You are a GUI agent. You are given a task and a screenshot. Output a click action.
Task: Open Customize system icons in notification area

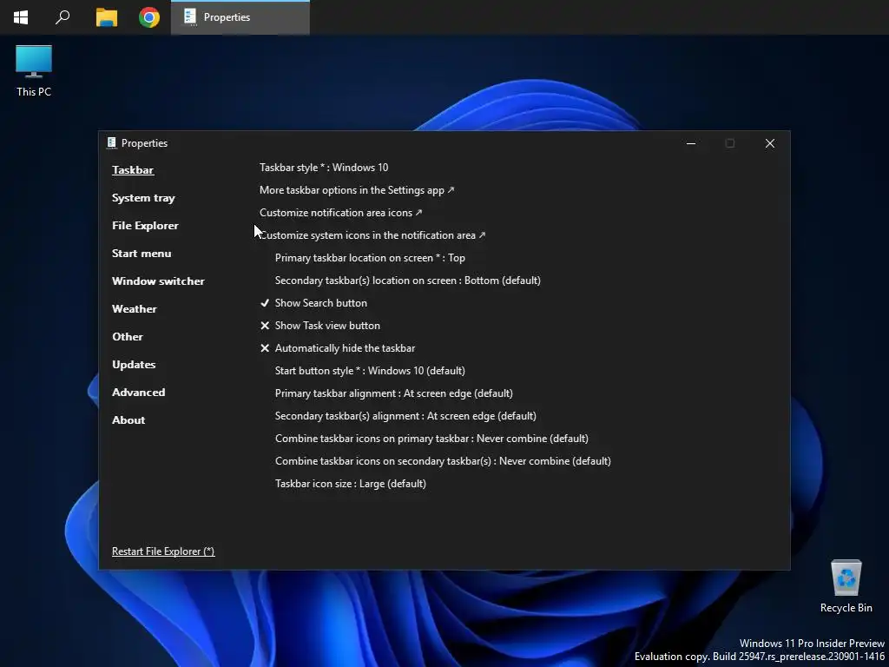(x=372, y=235)
